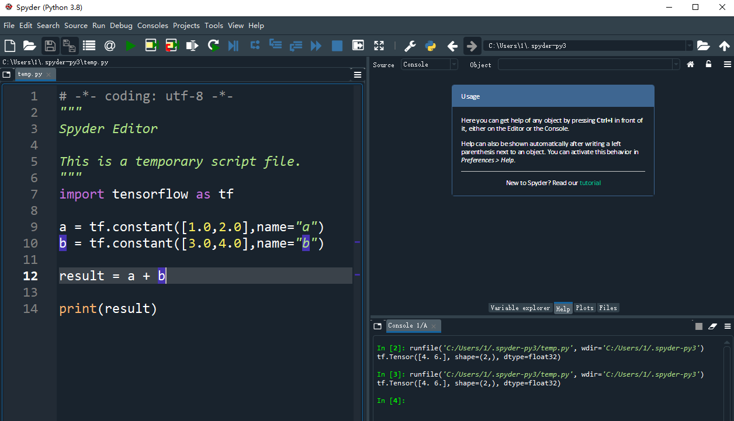Screen dimensions: 734x421
Task: Open the Projects menu
Action: (x=186, y=25)
